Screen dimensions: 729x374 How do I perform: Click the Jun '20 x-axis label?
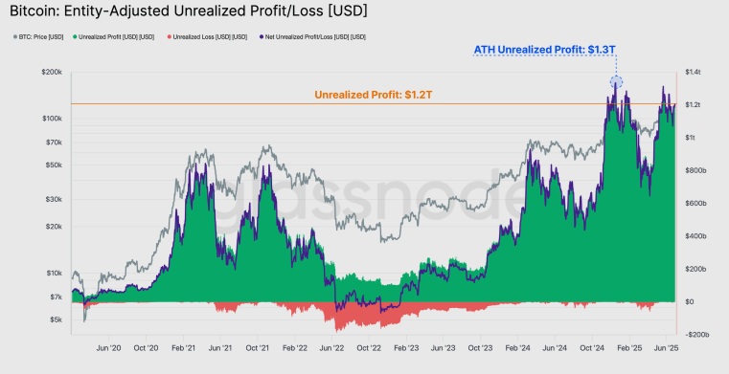pyautogui.click(x=108, y=347)
